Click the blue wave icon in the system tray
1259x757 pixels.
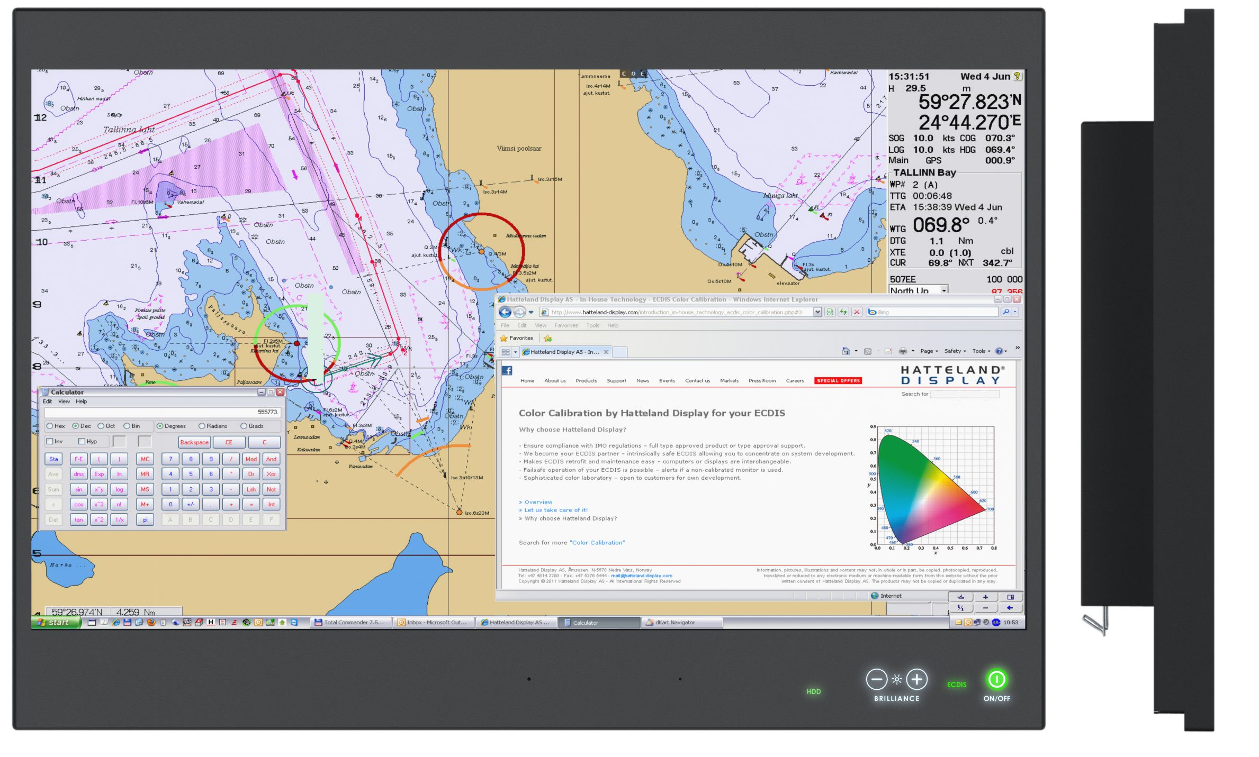(x=996, y=622)
